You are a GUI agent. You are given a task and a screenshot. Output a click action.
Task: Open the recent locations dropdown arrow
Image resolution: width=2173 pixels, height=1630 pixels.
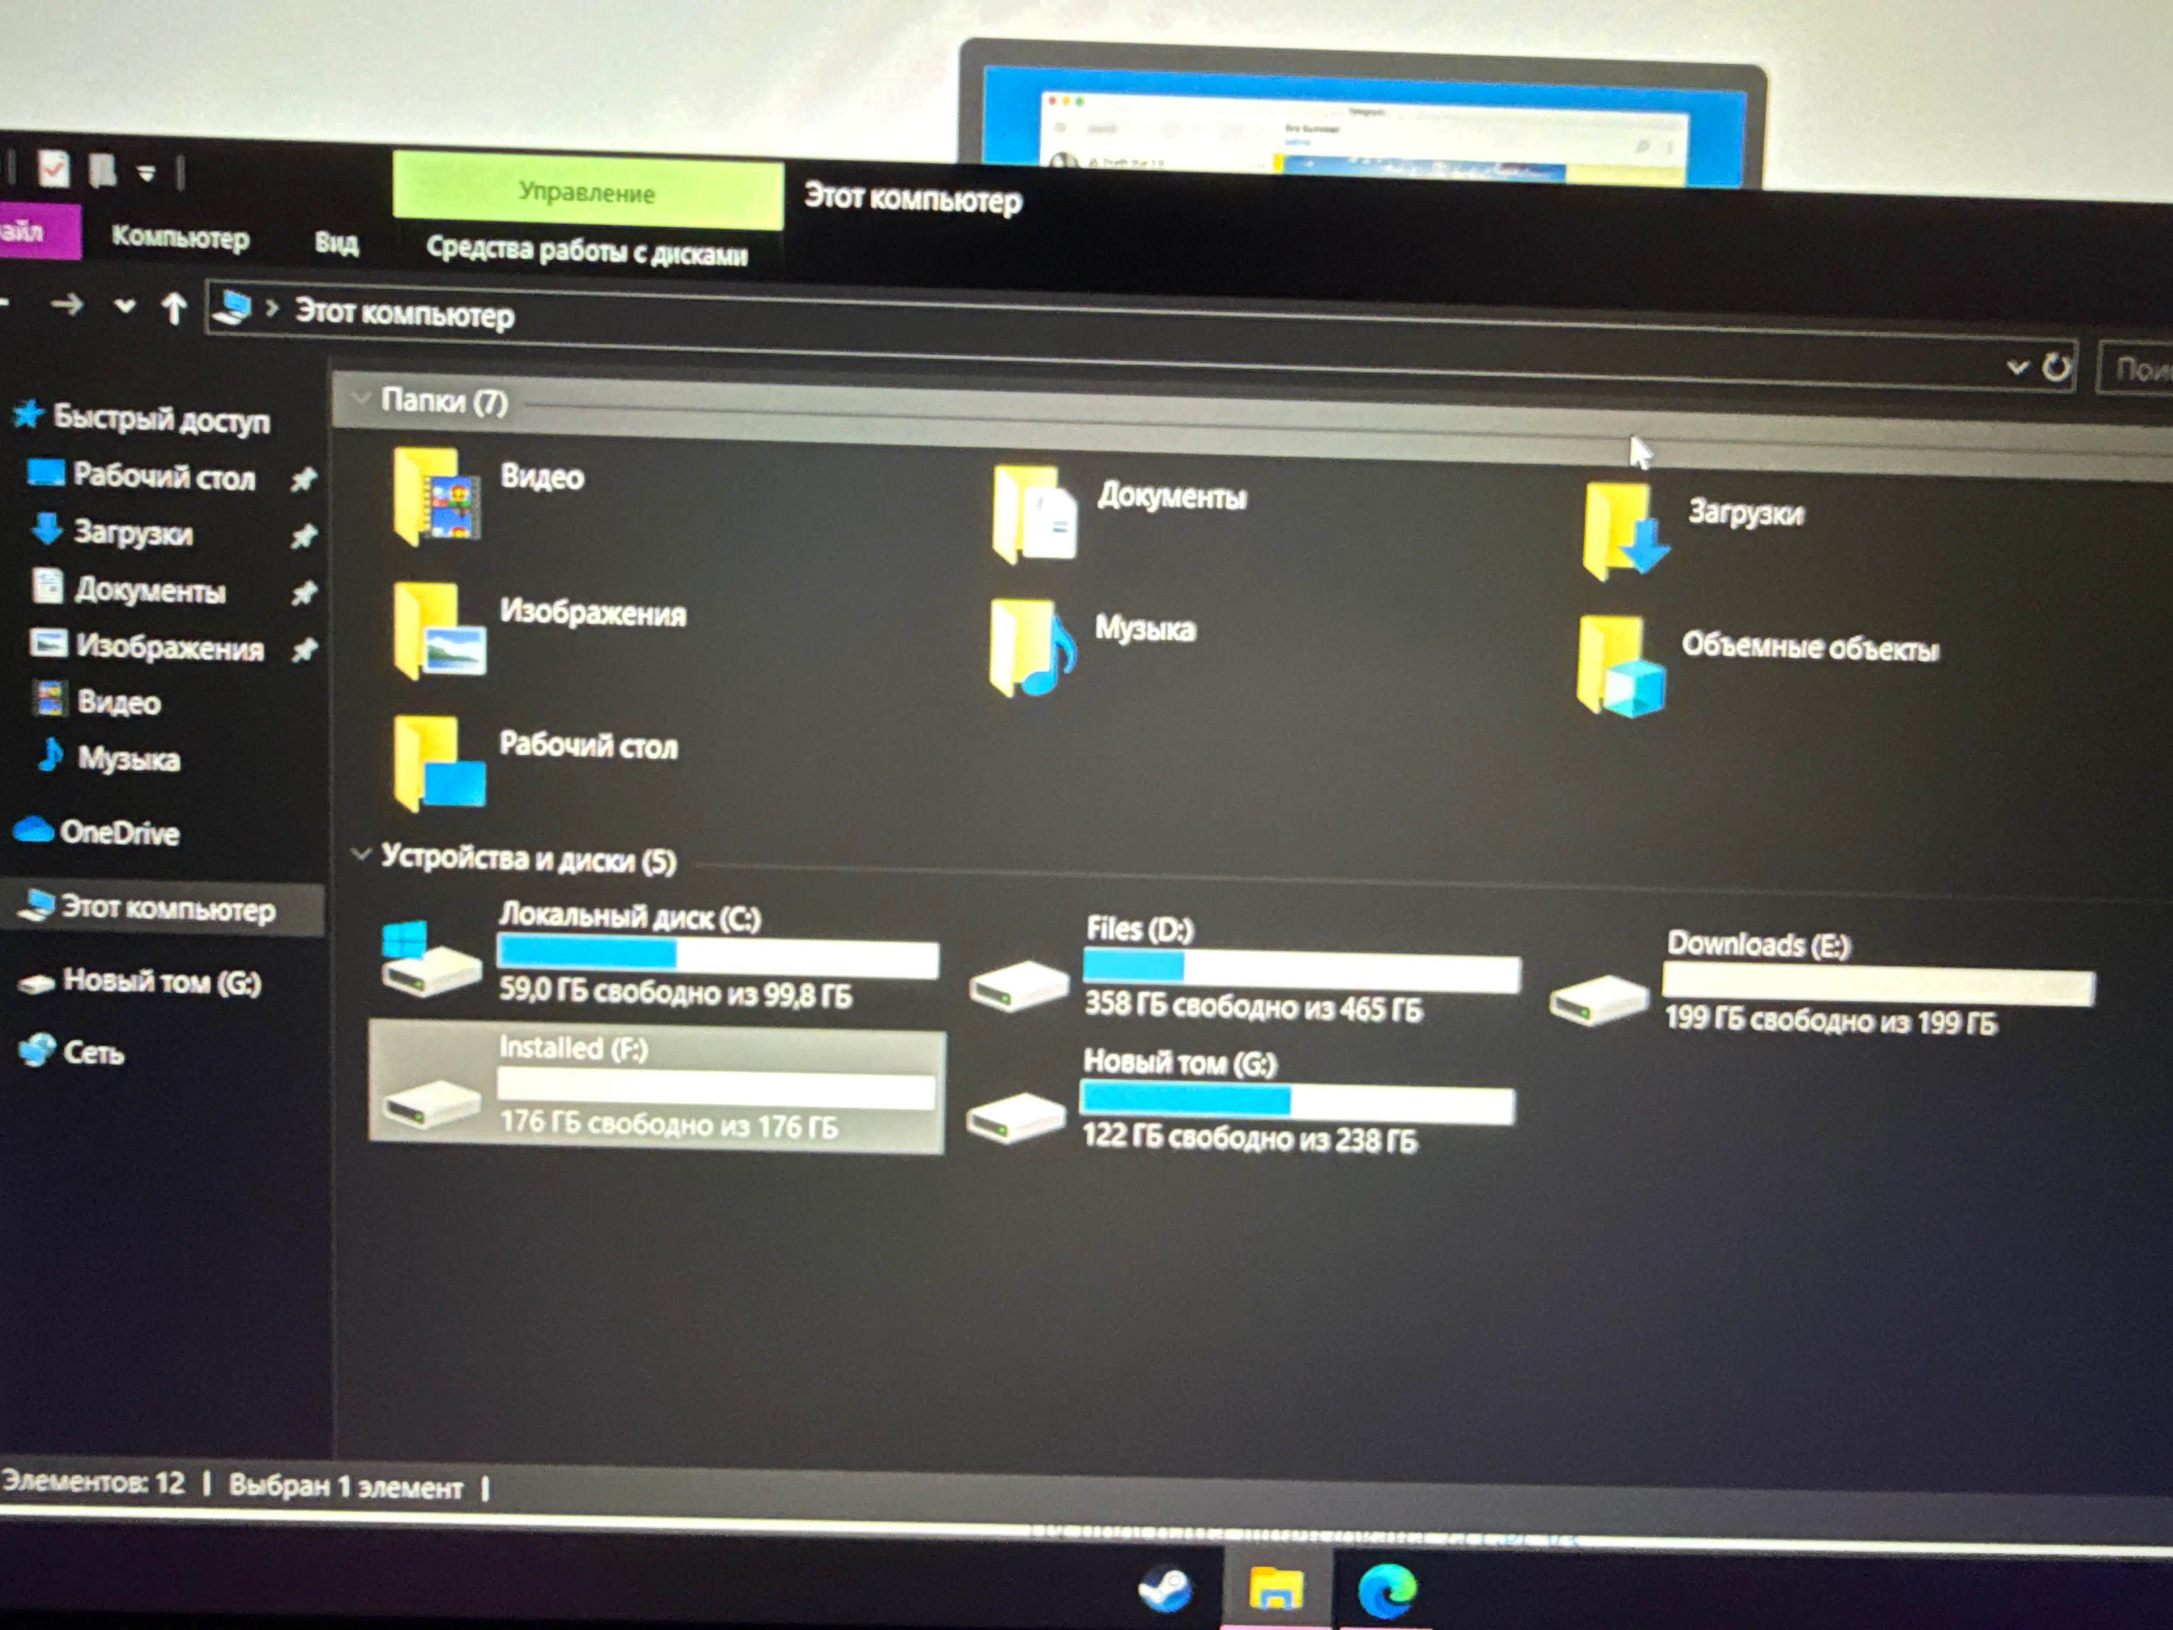[124, 307]
